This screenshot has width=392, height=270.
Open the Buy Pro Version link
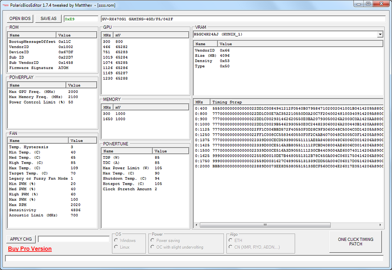[x=30, y=249]
